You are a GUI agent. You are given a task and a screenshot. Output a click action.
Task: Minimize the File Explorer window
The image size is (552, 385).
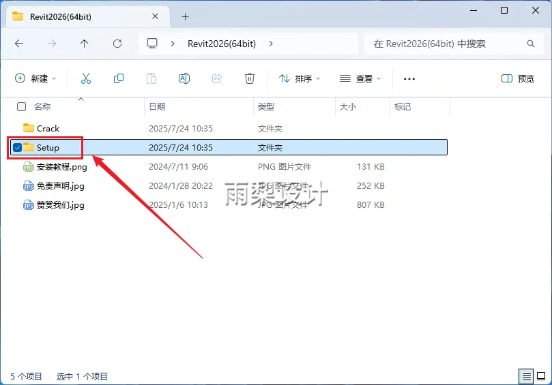(474, 10)
